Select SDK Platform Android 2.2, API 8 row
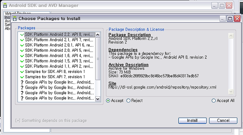Screen dimensions: 243x135 (x=57, y=35)
